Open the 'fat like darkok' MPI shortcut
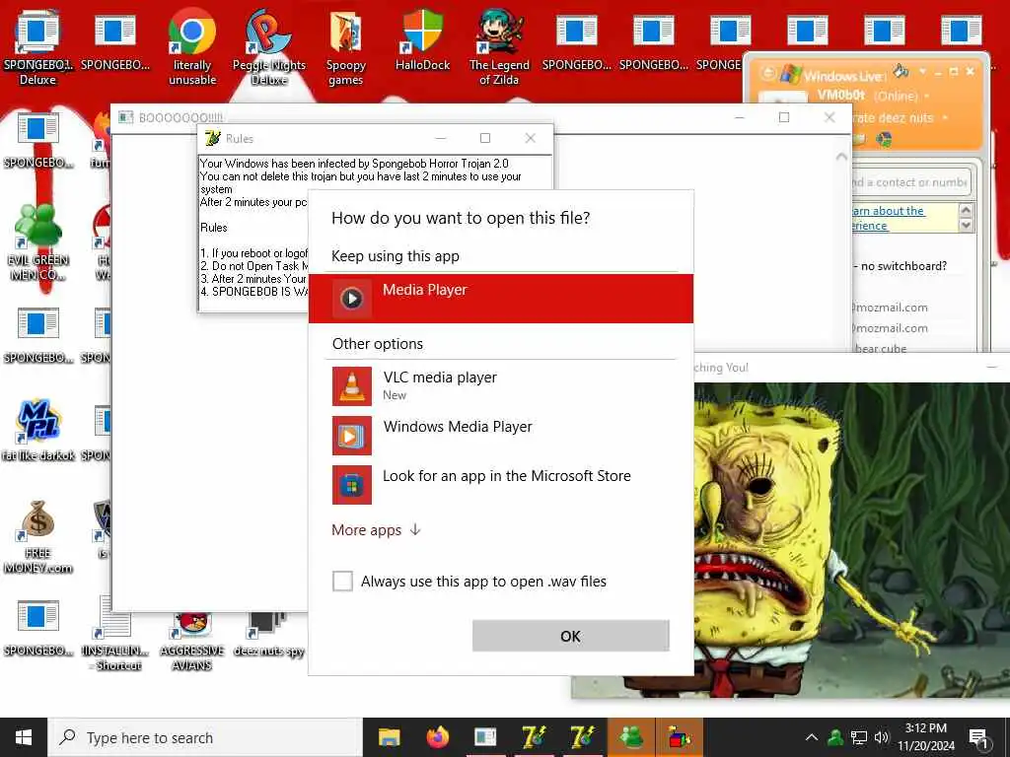Screen dimensions: 1010x757 point(38,432)
